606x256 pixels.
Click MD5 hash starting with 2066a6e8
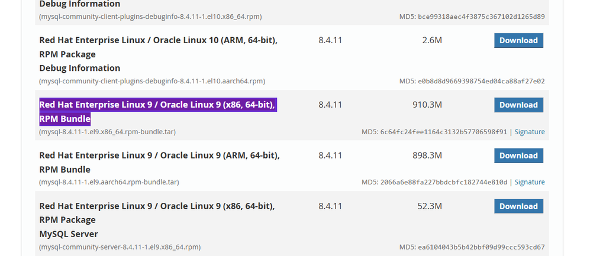444,182
